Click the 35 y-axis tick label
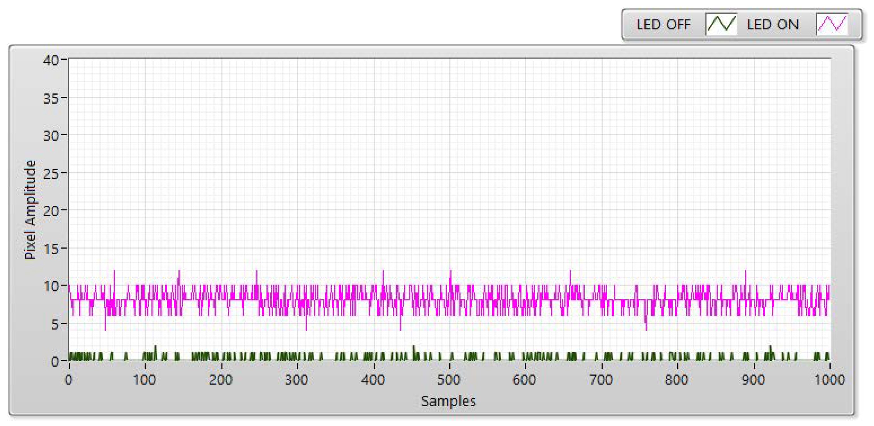Viewport: 874px width, 426px height. tap(51, 99)
